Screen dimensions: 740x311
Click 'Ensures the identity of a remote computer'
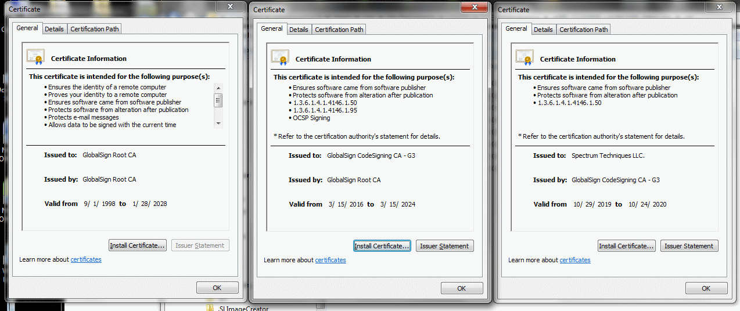(107, 87)
